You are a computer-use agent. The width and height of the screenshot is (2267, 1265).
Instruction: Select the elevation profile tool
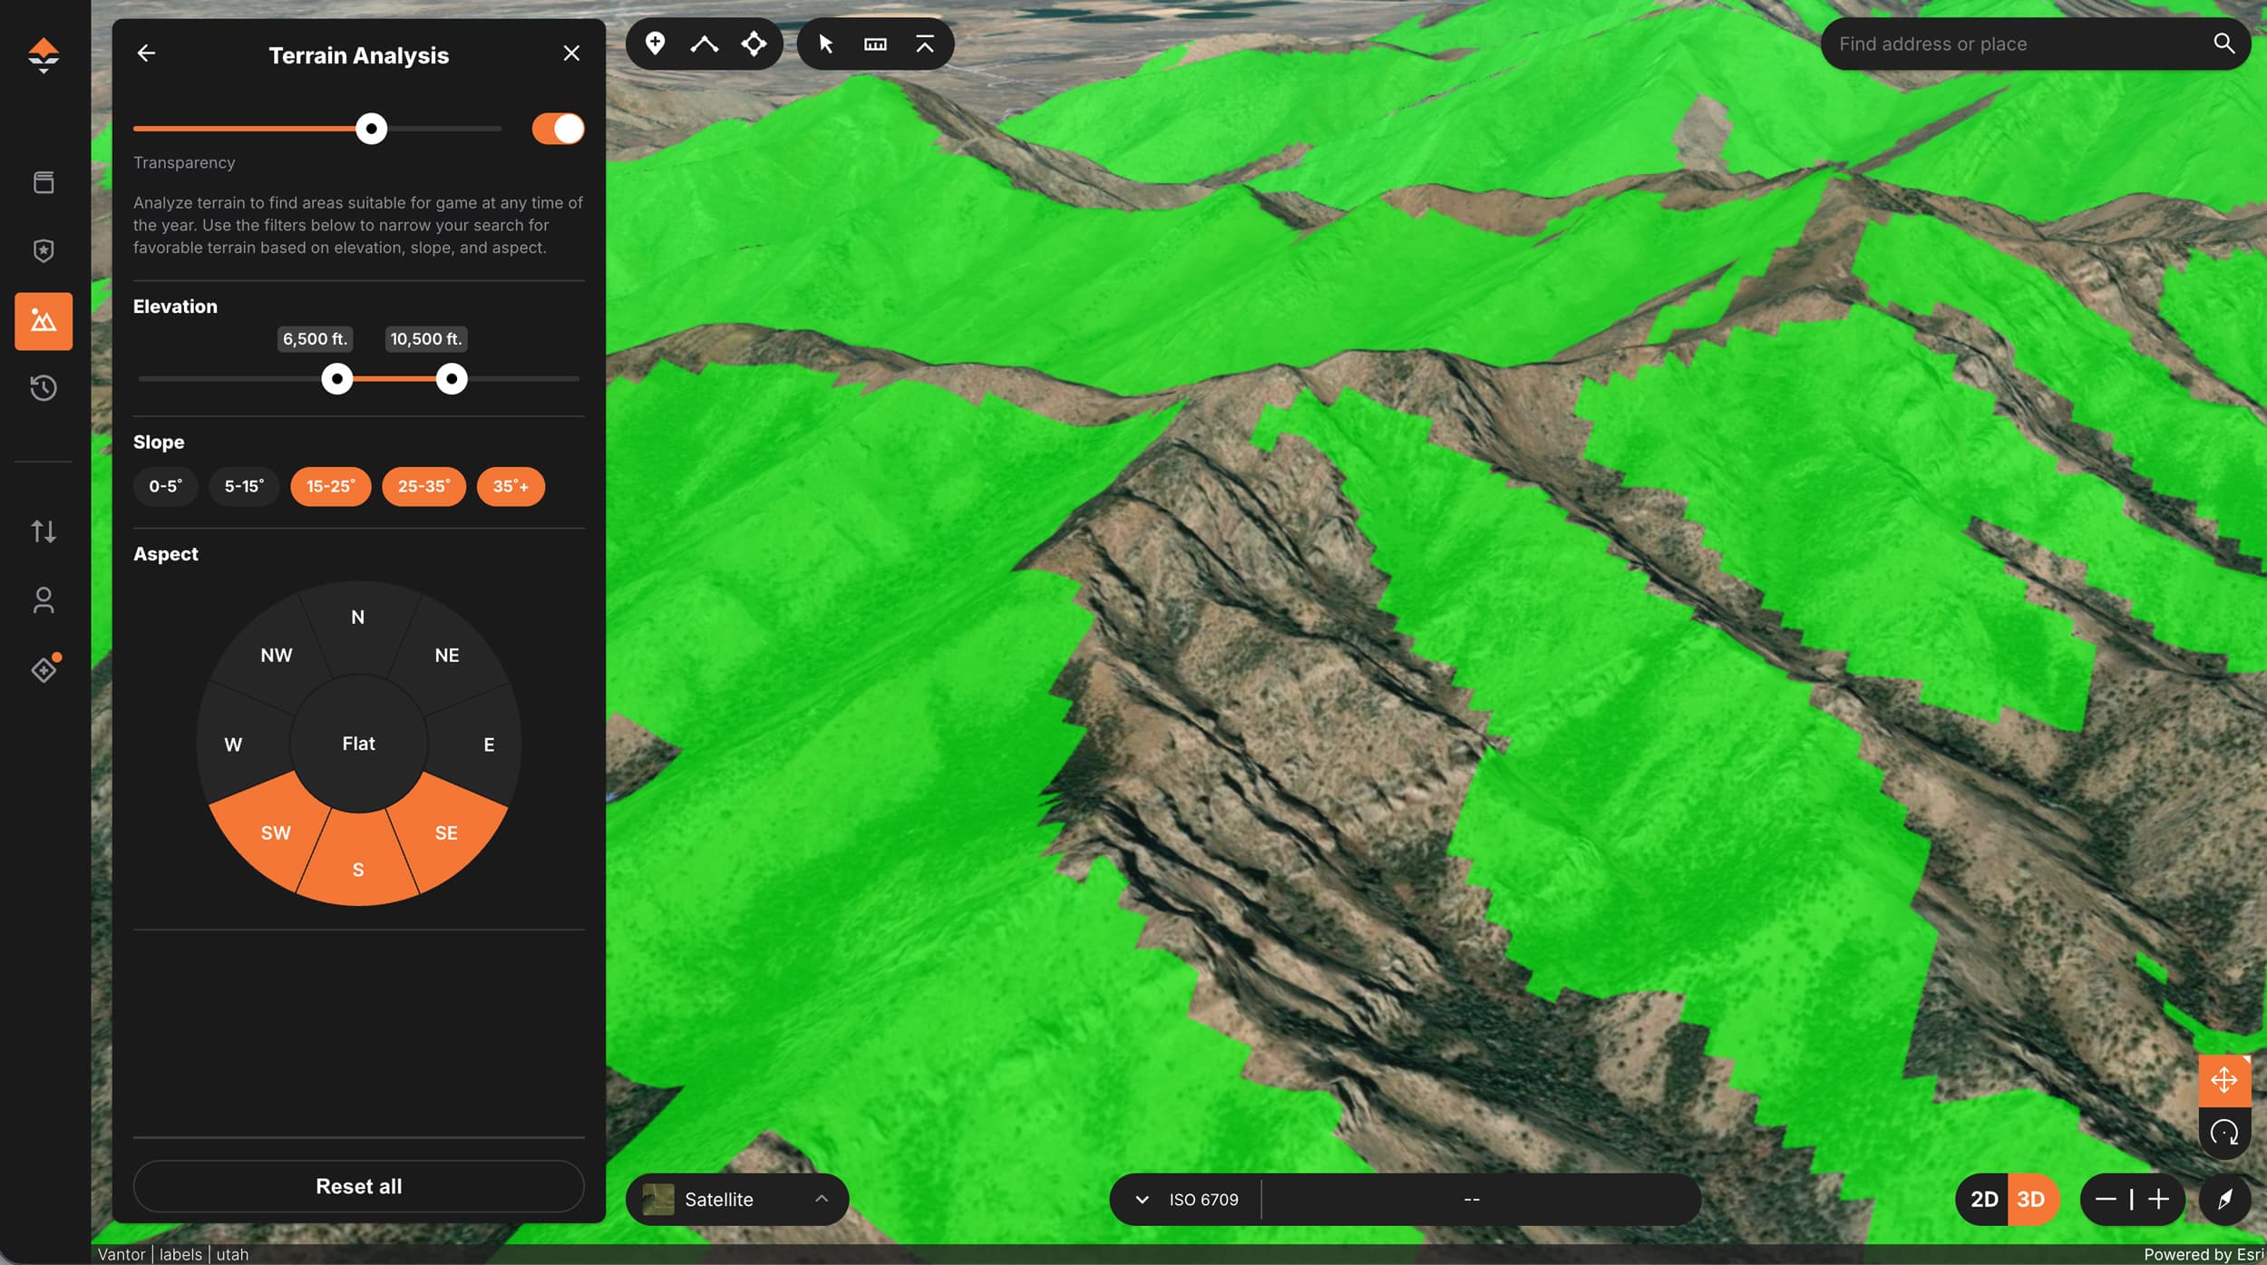925,44
